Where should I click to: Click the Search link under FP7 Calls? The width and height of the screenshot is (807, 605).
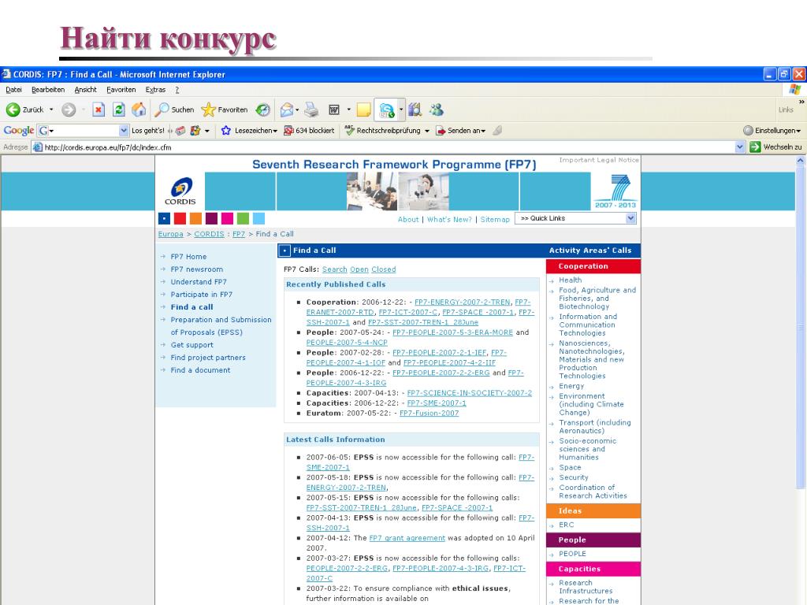(x=334, y=269)
